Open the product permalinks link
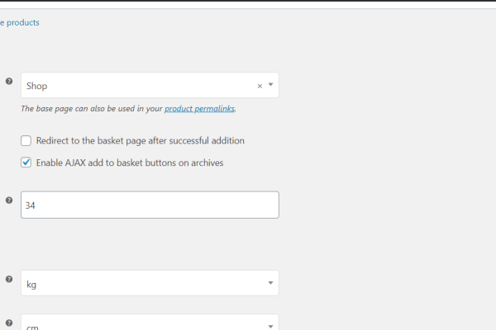Image resolution: width=496 pixels, height=330 pixels. click(x=199, y=109)
